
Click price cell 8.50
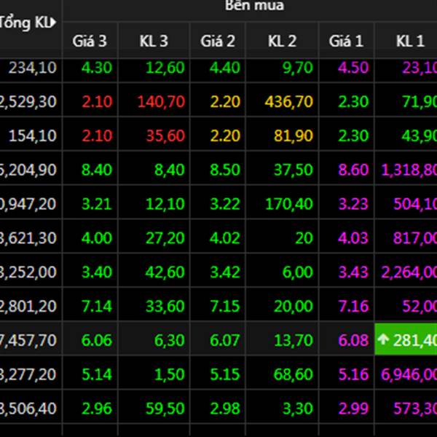(225, 170)
